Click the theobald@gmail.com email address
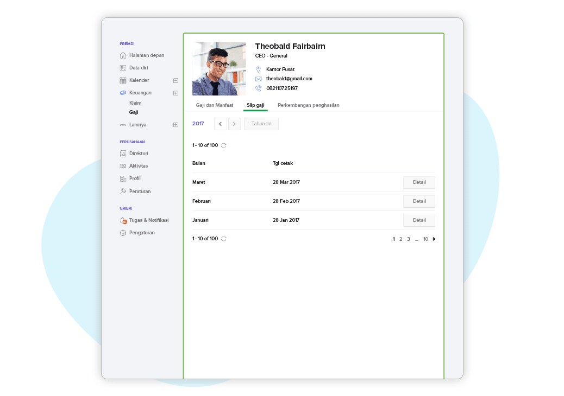Image resolution: width=564 pixels, height=396 pixels. pyautogui.click(x=289, y=79)
